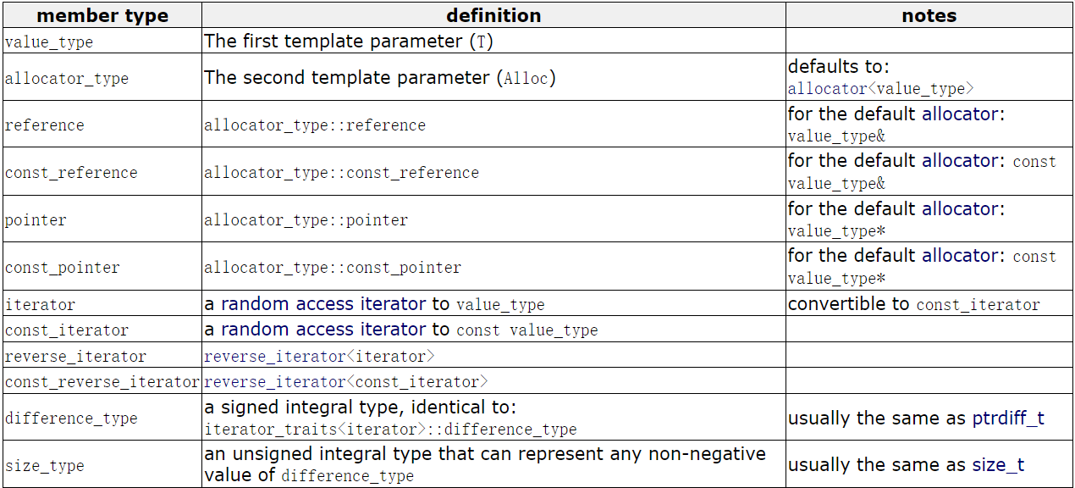Click the allocator link in the const_pointer row
1075x488 pixels.
click(x=960, y=256)
